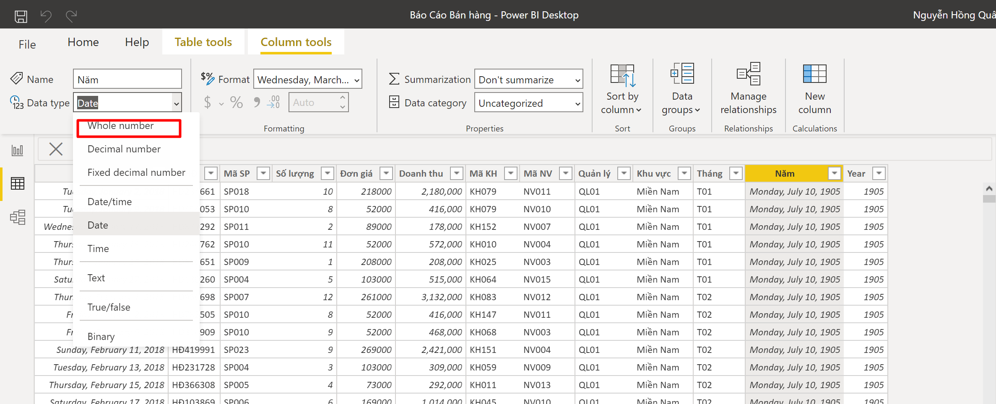This screenshot has height=404, width=996.
Task: Save the report with the disk icon
Action: [x=21, y=16]
